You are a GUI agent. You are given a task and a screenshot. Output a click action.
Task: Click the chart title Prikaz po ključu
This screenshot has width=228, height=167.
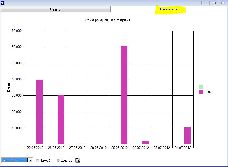(108, 20)
